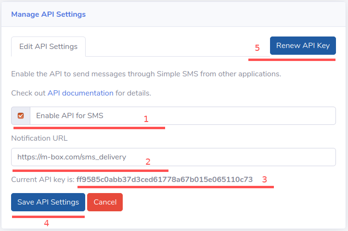Click the red annotation number 1
This screenshot has height=231, width=348.
pos(146,119)
